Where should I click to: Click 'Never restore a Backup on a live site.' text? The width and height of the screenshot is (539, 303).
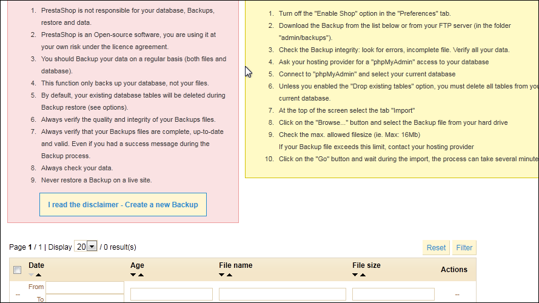tap(96, 180)
